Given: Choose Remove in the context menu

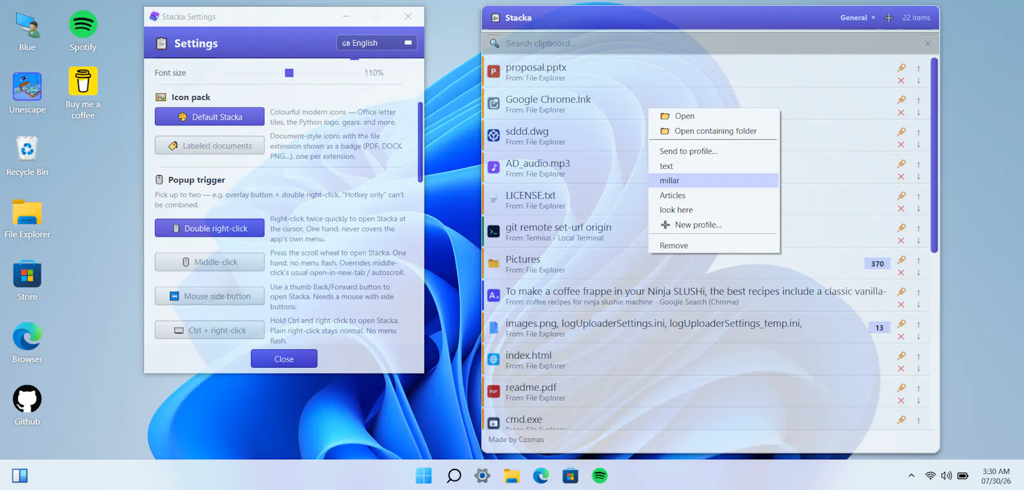Looking at the screenshot, I should point(714,245).
